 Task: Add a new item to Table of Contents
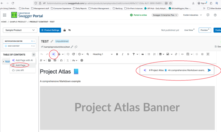(x=34, y=55)
